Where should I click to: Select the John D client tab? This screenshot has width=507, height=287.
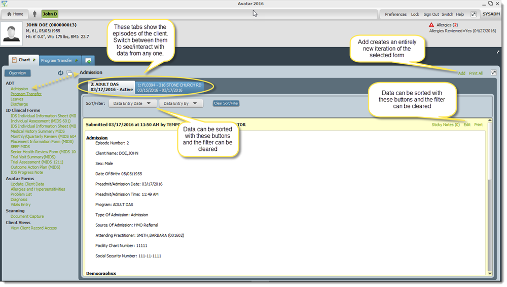point(50,14)
